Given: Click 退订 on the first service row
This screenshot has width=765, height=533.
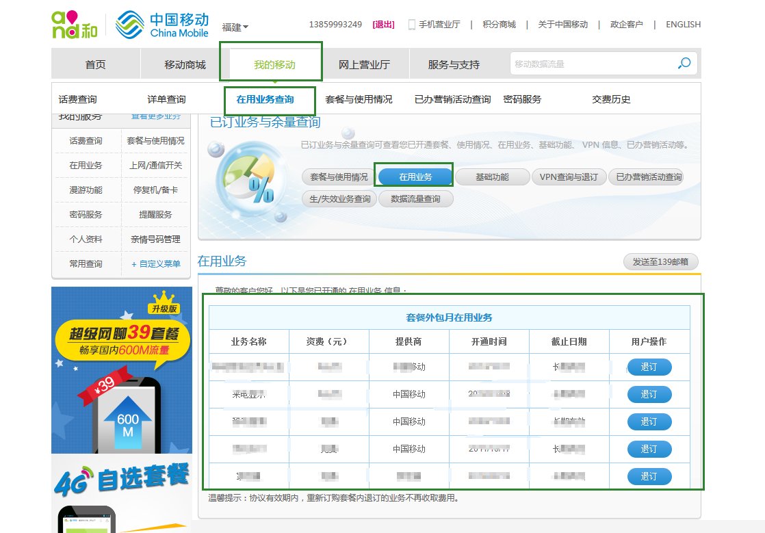Looking at the screenshot, I should [649, 367].
